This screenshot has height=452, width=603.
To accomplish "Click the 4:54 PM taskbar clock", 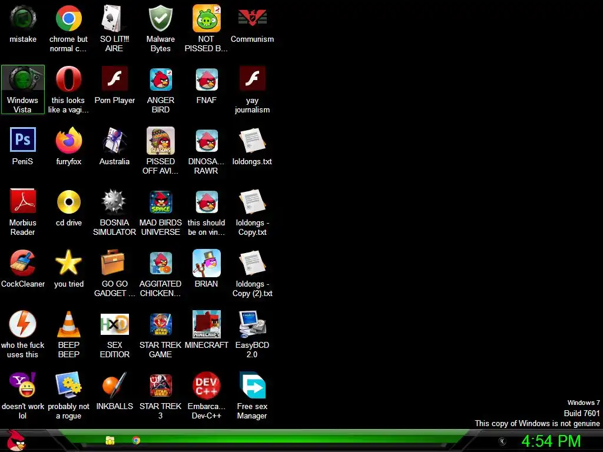I will tap(551, 441).
